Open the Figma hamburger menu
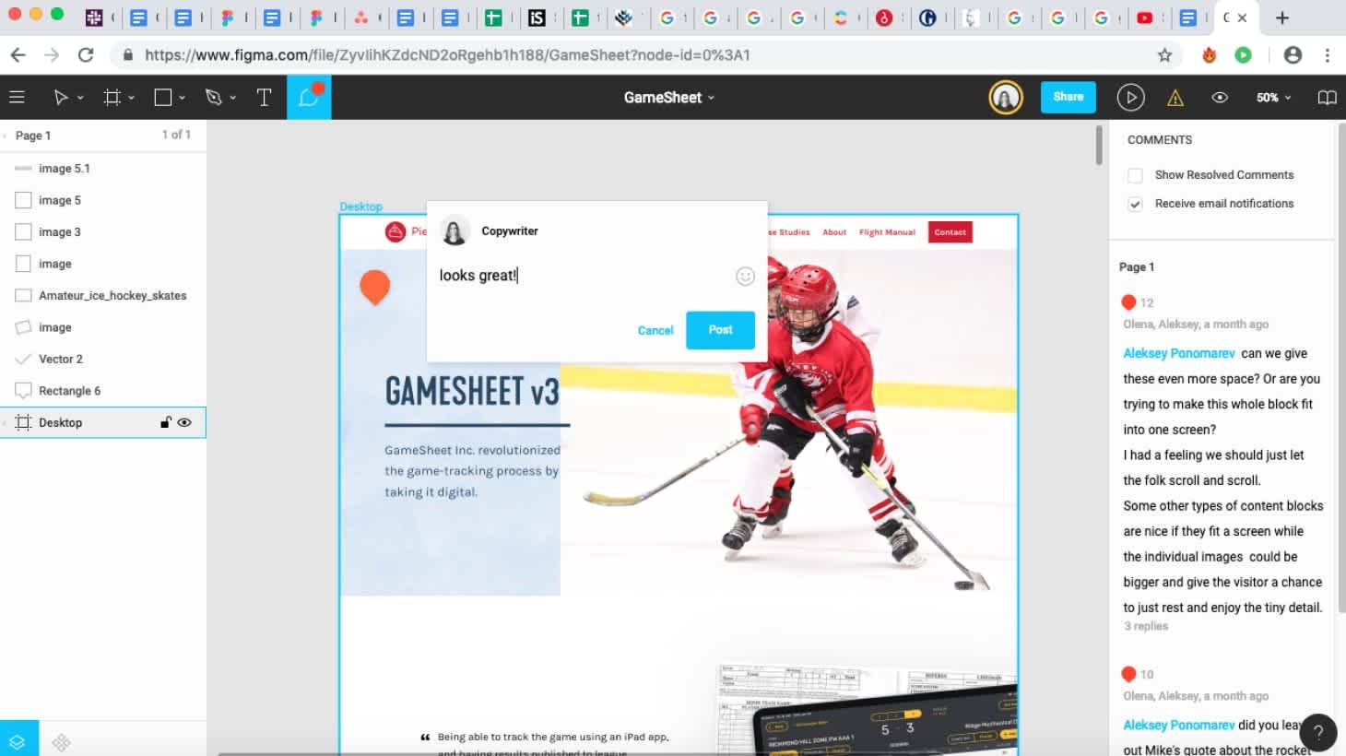This screenshot has height=756, width=1346. [17, 97]
